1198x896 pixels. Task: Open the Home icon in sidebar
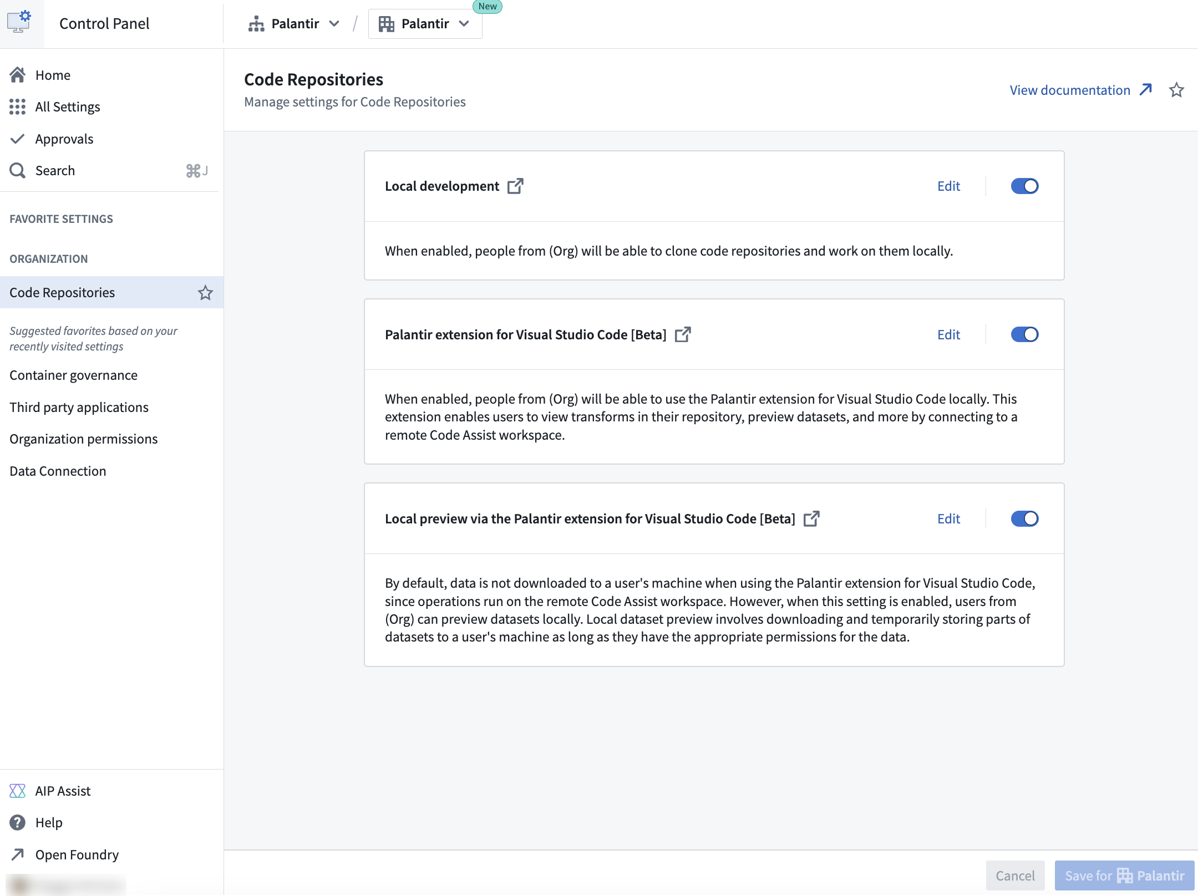(x=18, y=75)
